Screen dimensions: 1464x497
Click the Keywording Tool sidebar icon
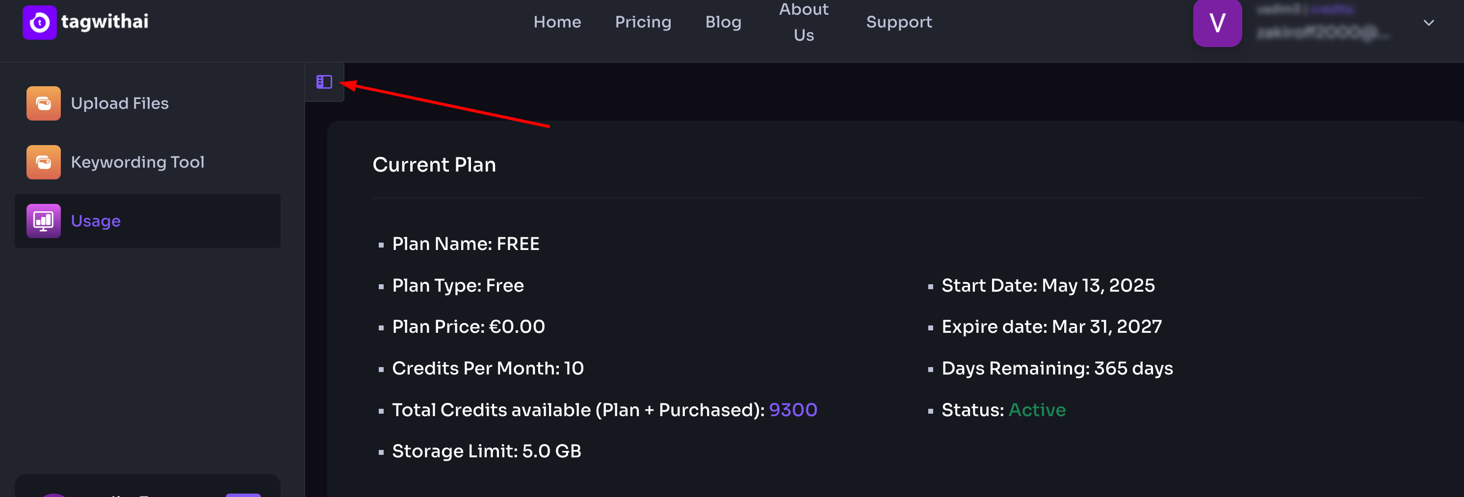tap(43, 162)
